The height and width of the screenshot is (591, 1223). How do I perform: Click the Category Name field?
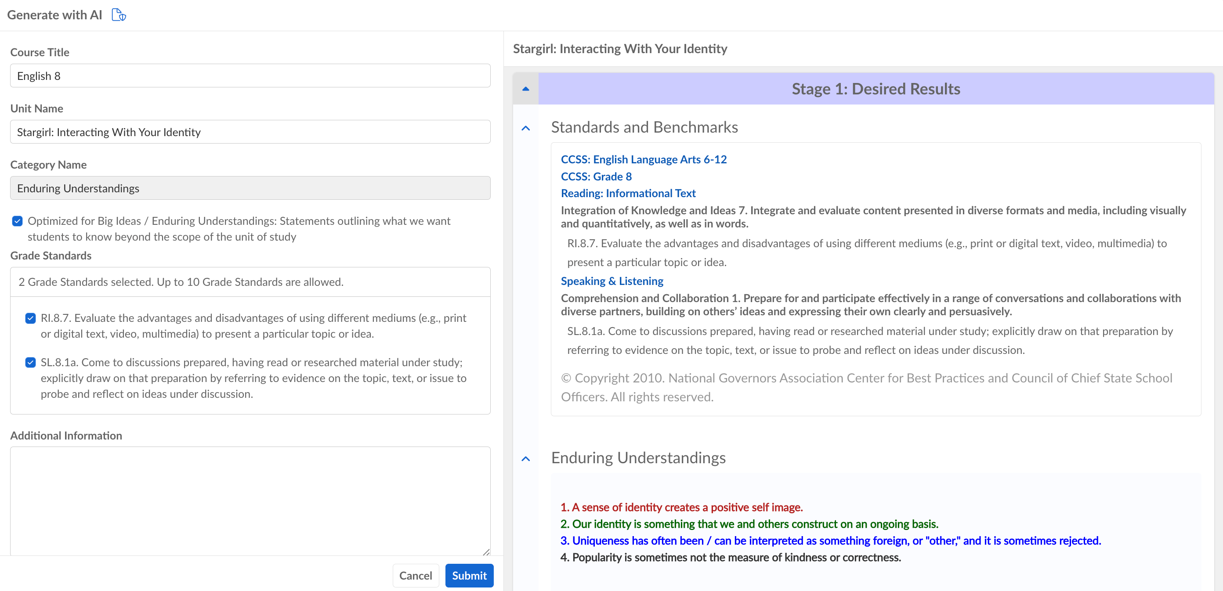[250, 188]
